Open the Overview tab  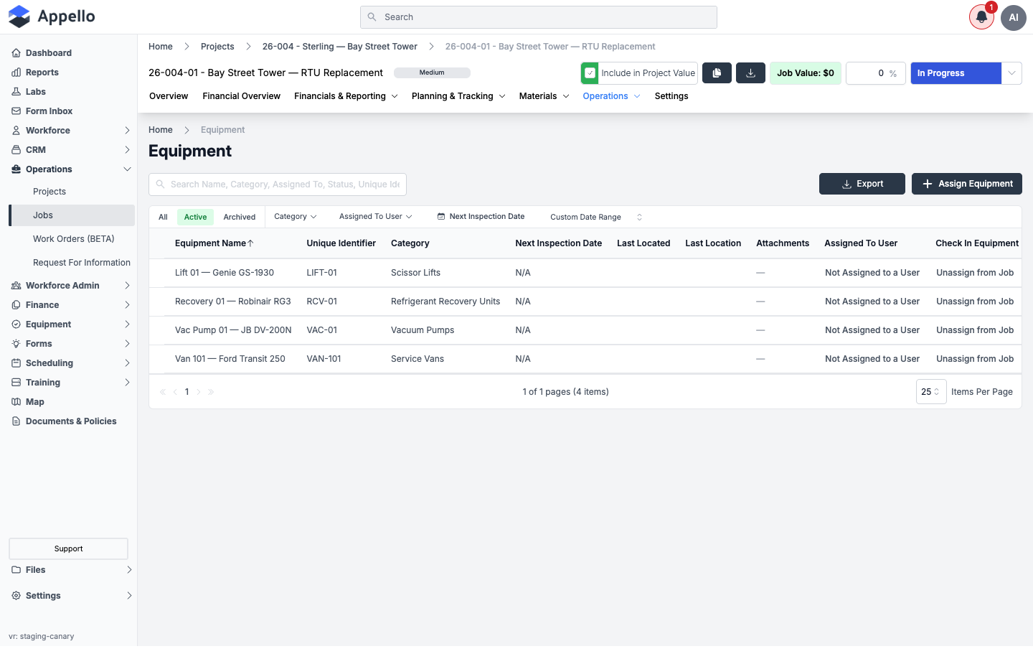coord(169,96)
